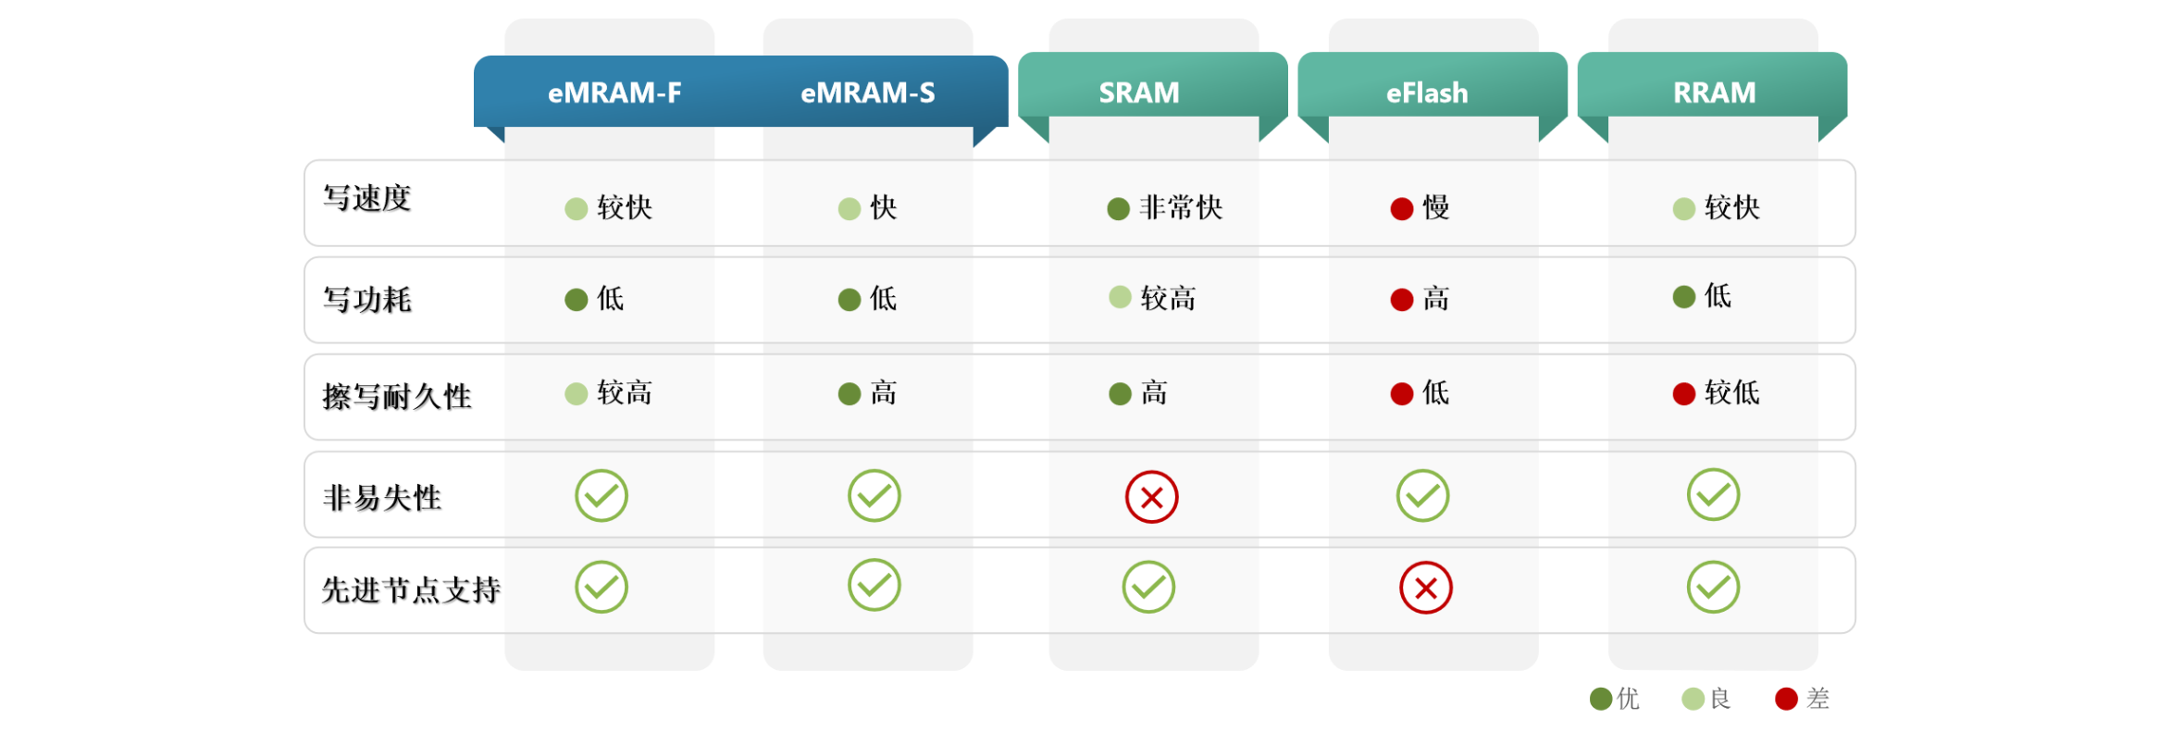Click the dark green 优 legend dot

(1601, 699)
